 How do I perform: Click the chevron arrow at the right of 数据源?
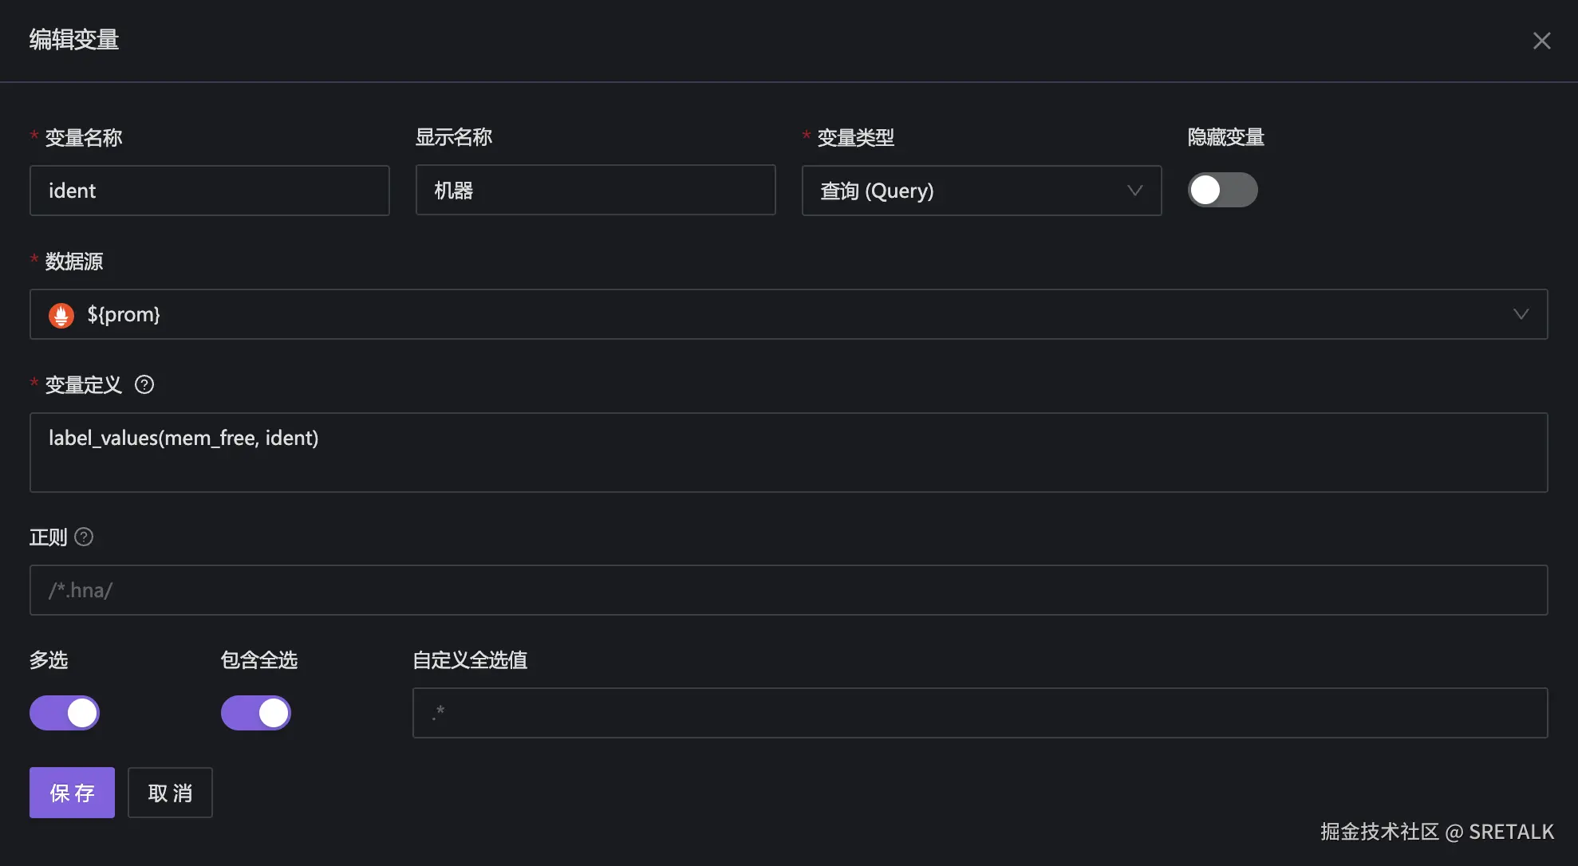coord(1521,314)
